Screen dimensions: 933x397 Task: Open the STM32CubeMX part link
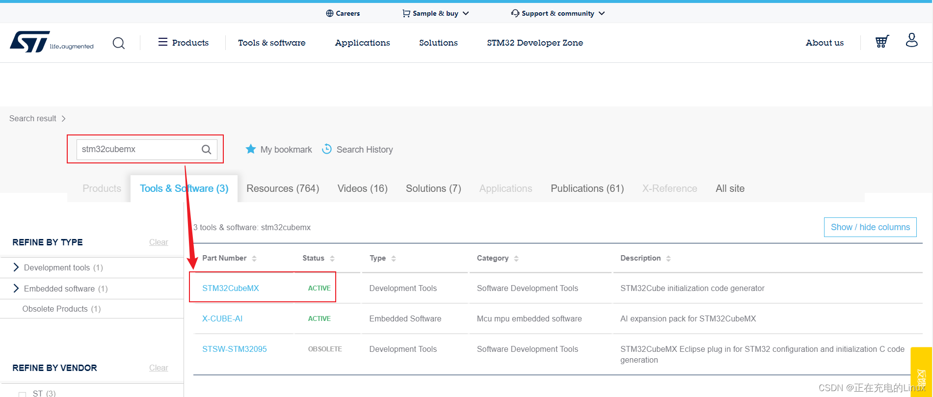(x=231, y=288)
